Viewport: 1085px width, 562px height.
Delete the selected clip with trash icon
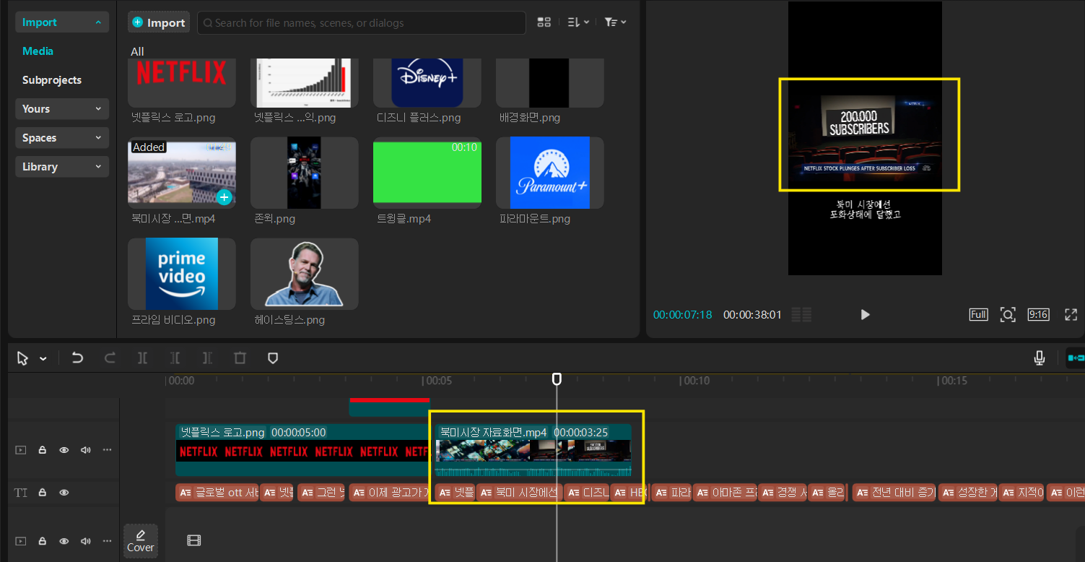pyautogui.click(x=240, y=358)
